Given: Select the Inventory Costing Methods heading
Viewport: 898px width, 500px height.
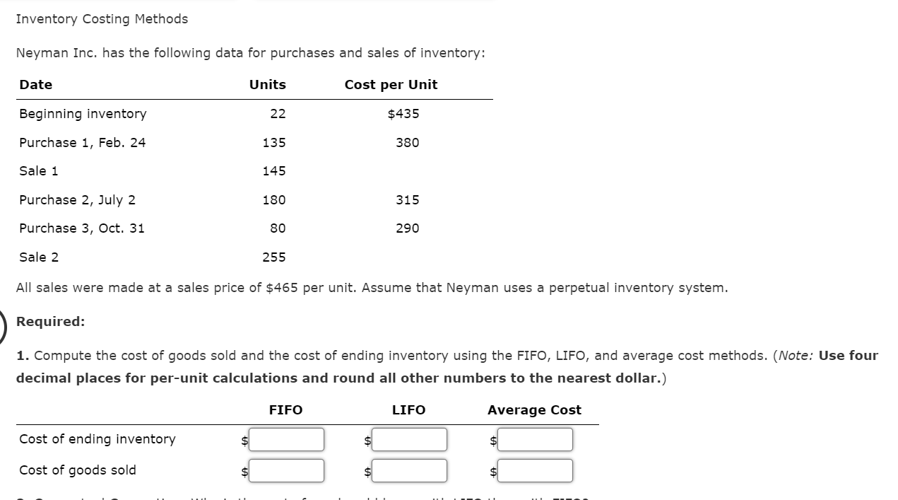Looking at the screenshot, I should pyautogui.click(x=101, y=18).
